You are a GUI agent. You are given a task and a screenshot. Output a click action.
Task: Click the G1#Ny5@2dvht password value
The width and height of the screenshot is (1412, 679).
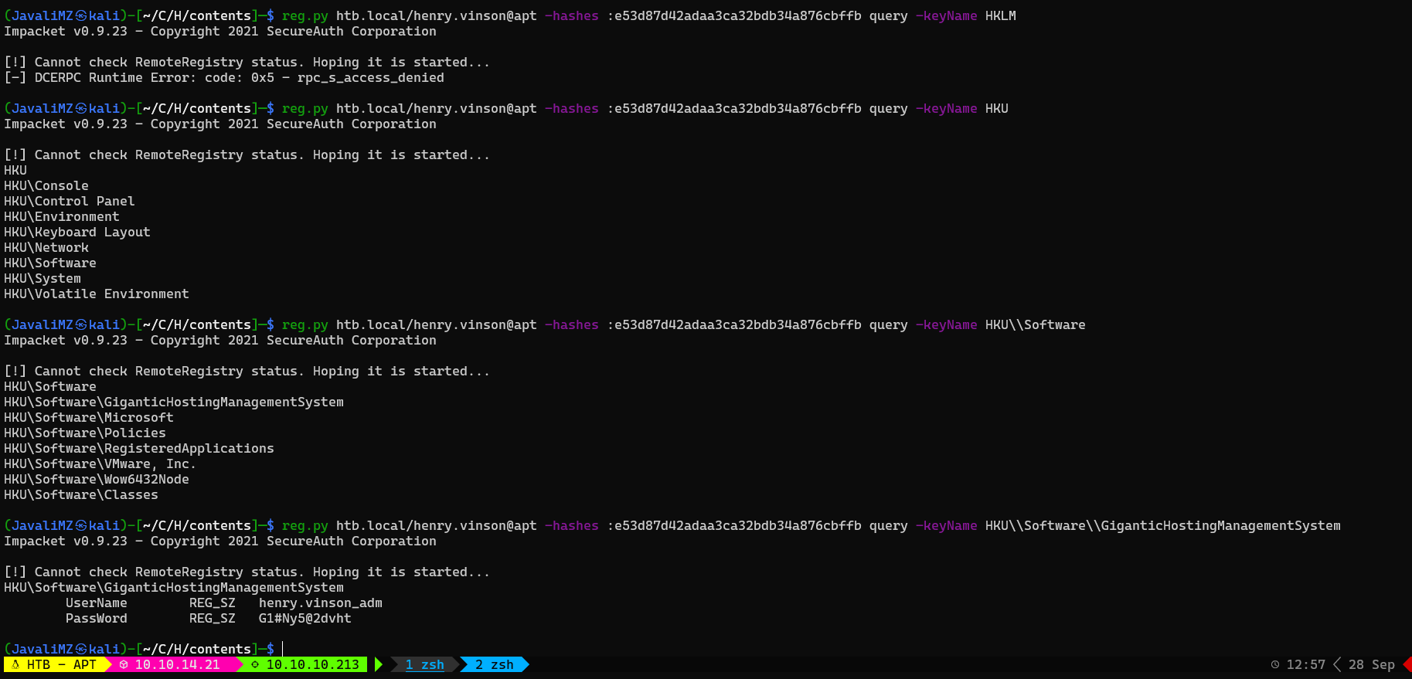(x=305, y=618)
